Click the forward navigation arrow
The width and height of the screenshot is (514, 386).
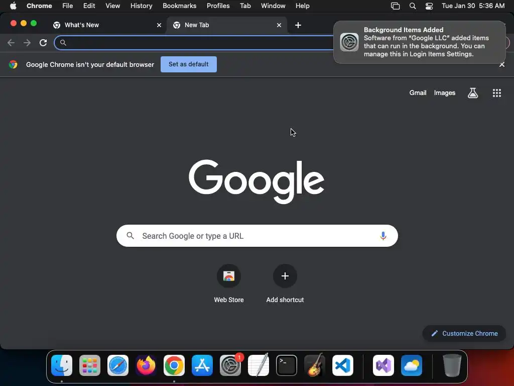[27, 43]
